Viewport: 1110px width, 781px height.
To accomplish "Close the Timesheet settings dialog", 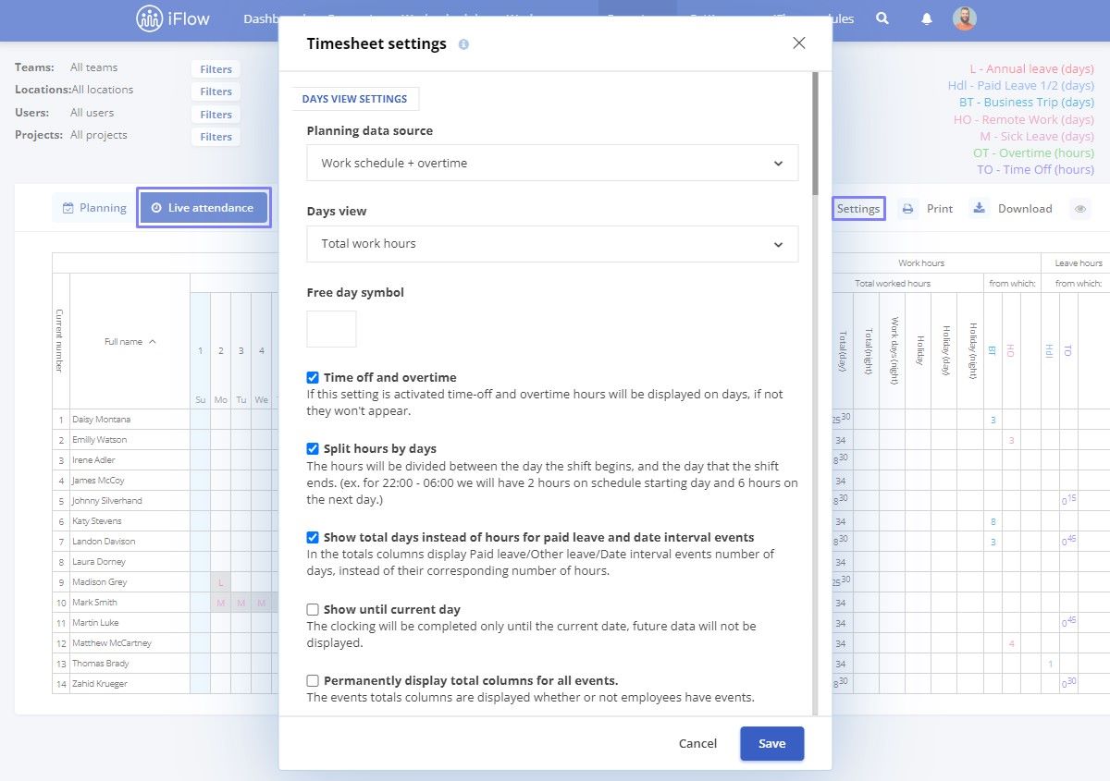I will (799, 43).
